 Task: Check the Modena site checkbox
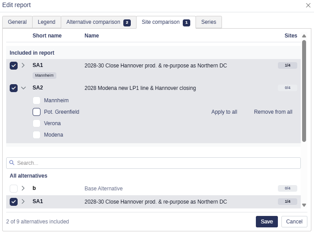click(37, 135)
